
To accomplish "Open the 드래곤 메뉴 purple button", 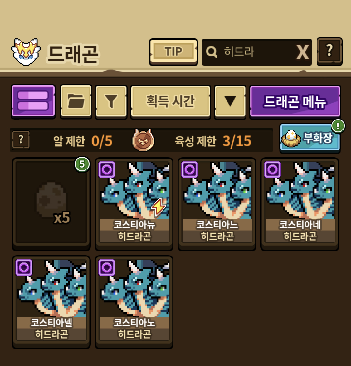I will (x=295, y=101).
